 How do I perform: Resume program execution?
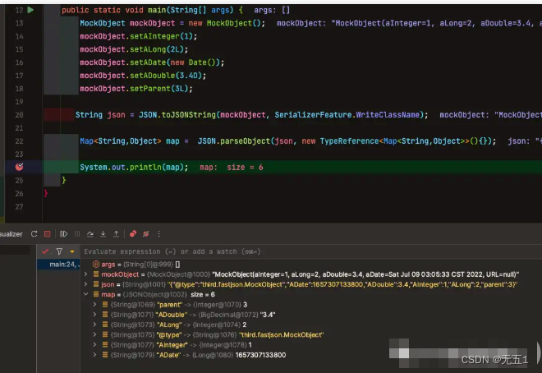pyautogui.click(x=63, y=234)
